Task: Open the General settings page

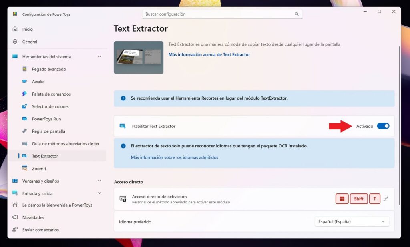Action: tap(30, 42)
